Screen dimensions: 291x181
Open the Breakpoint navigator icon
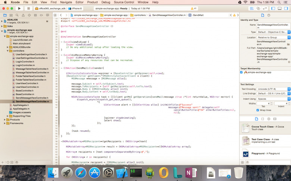41,15
